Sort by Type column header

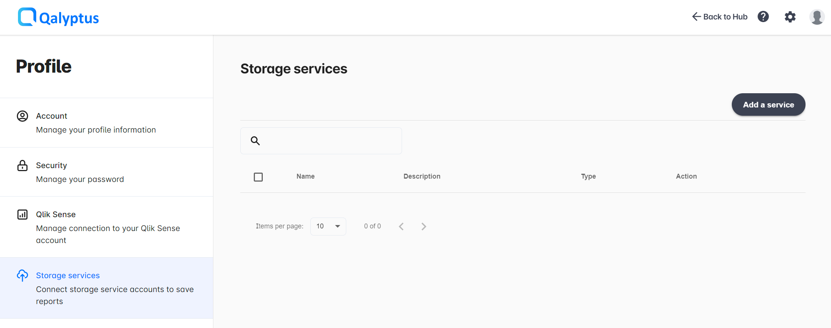[588, 176]
